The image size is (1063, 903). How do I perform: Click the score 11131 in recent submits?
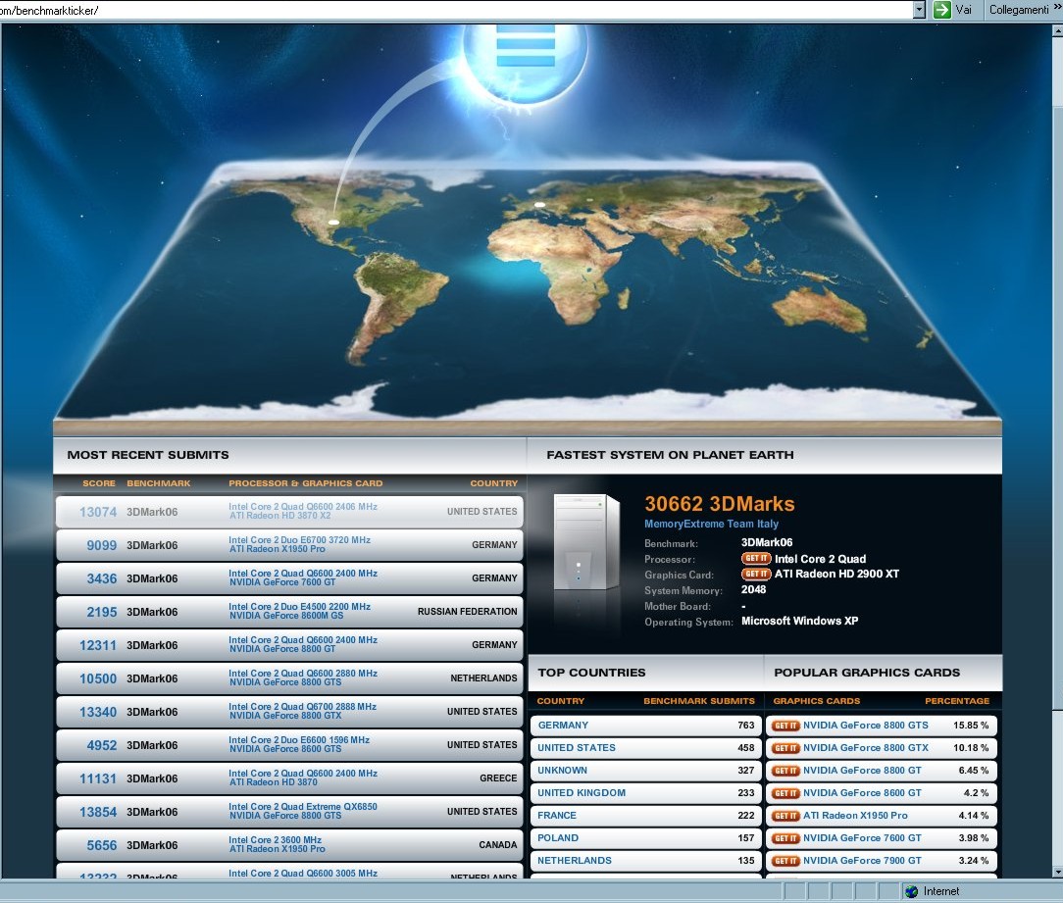tap(98, 778)
